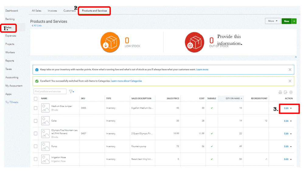Open the filter funnel next to search
This screenshot has height=171, width=304.
pyautogui.click(x=71, y=92)
